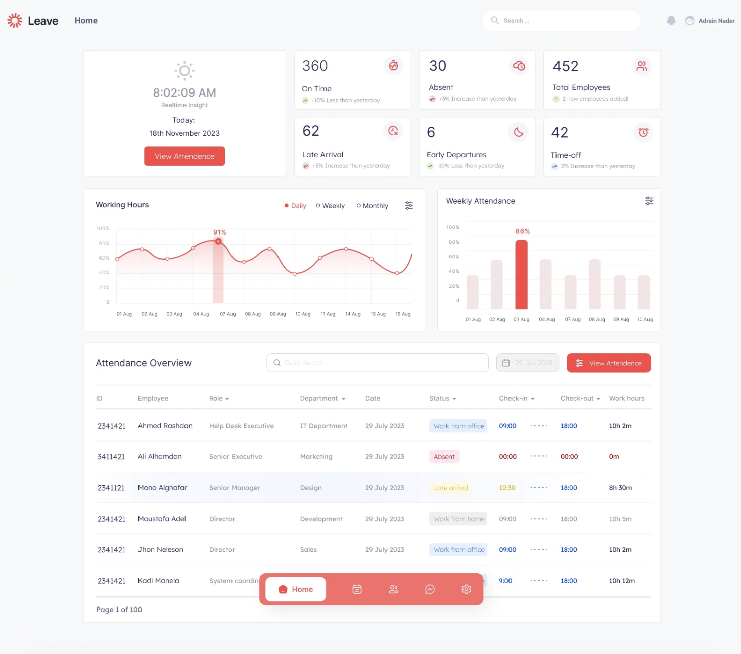Expand the Role column dropdown
This screenshot has height=654, width=741.
[x=219, y=398]
